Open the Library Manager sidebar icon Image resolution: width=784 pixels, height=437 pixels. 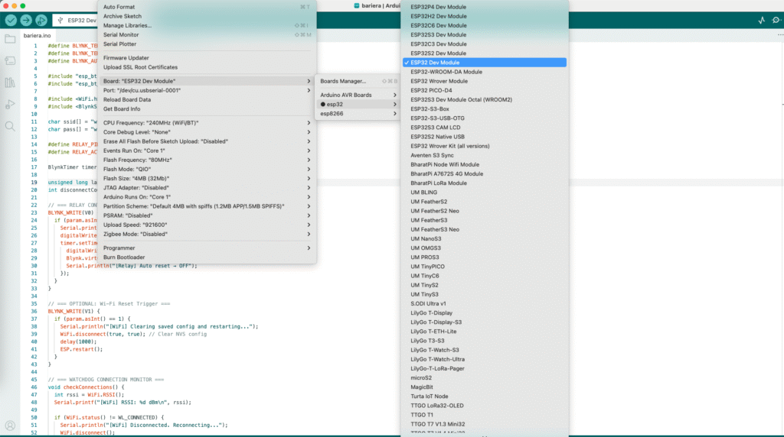(x=10, y=83)
